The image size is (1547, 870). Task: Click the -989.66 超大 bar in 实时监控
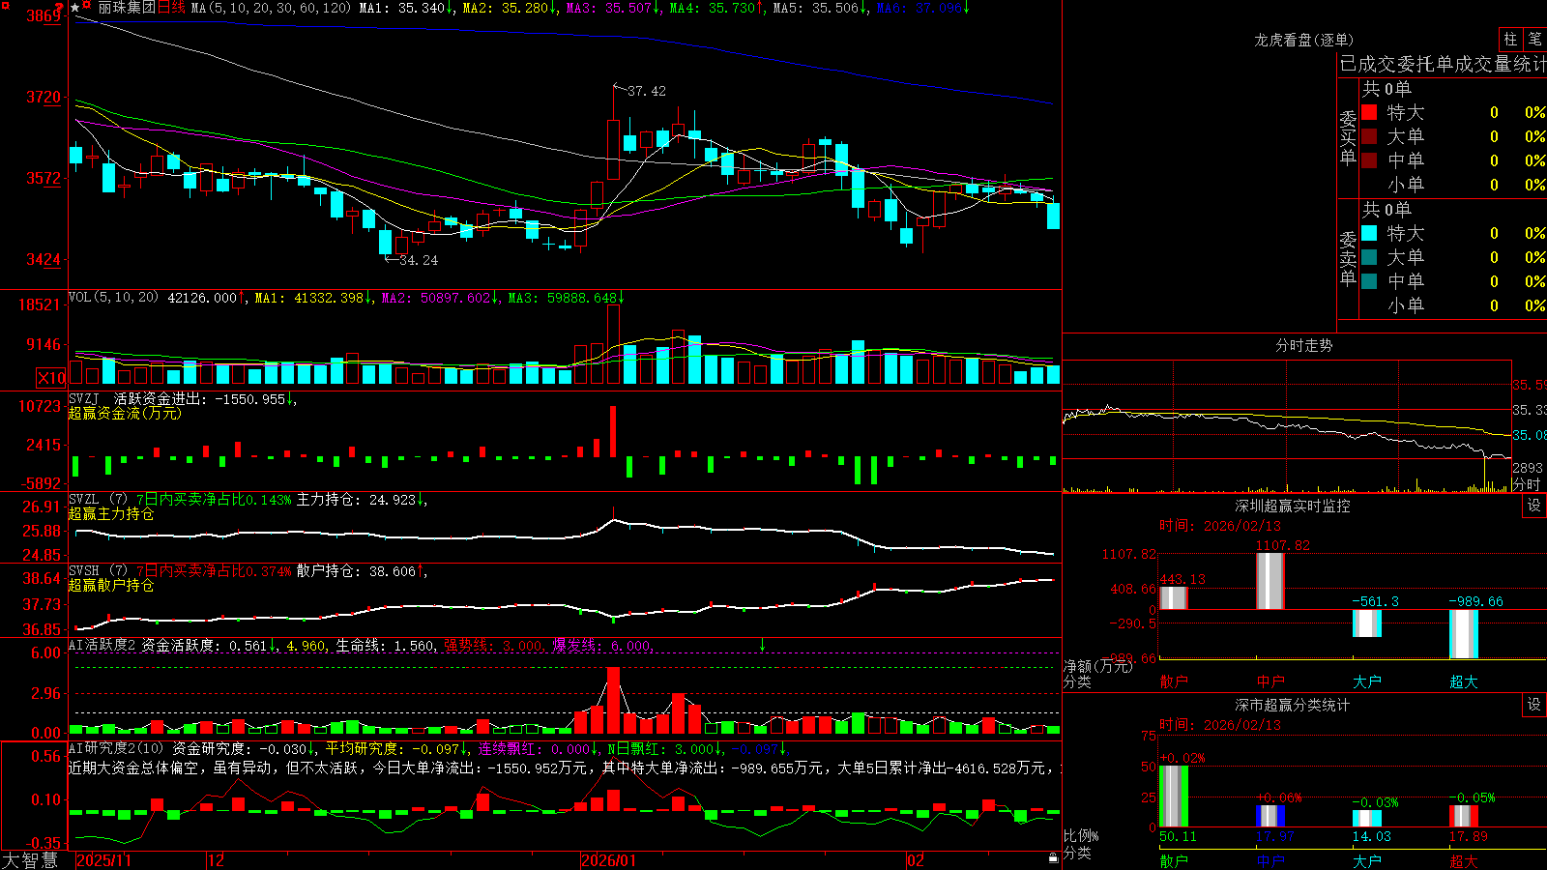tap(1464, 634)
